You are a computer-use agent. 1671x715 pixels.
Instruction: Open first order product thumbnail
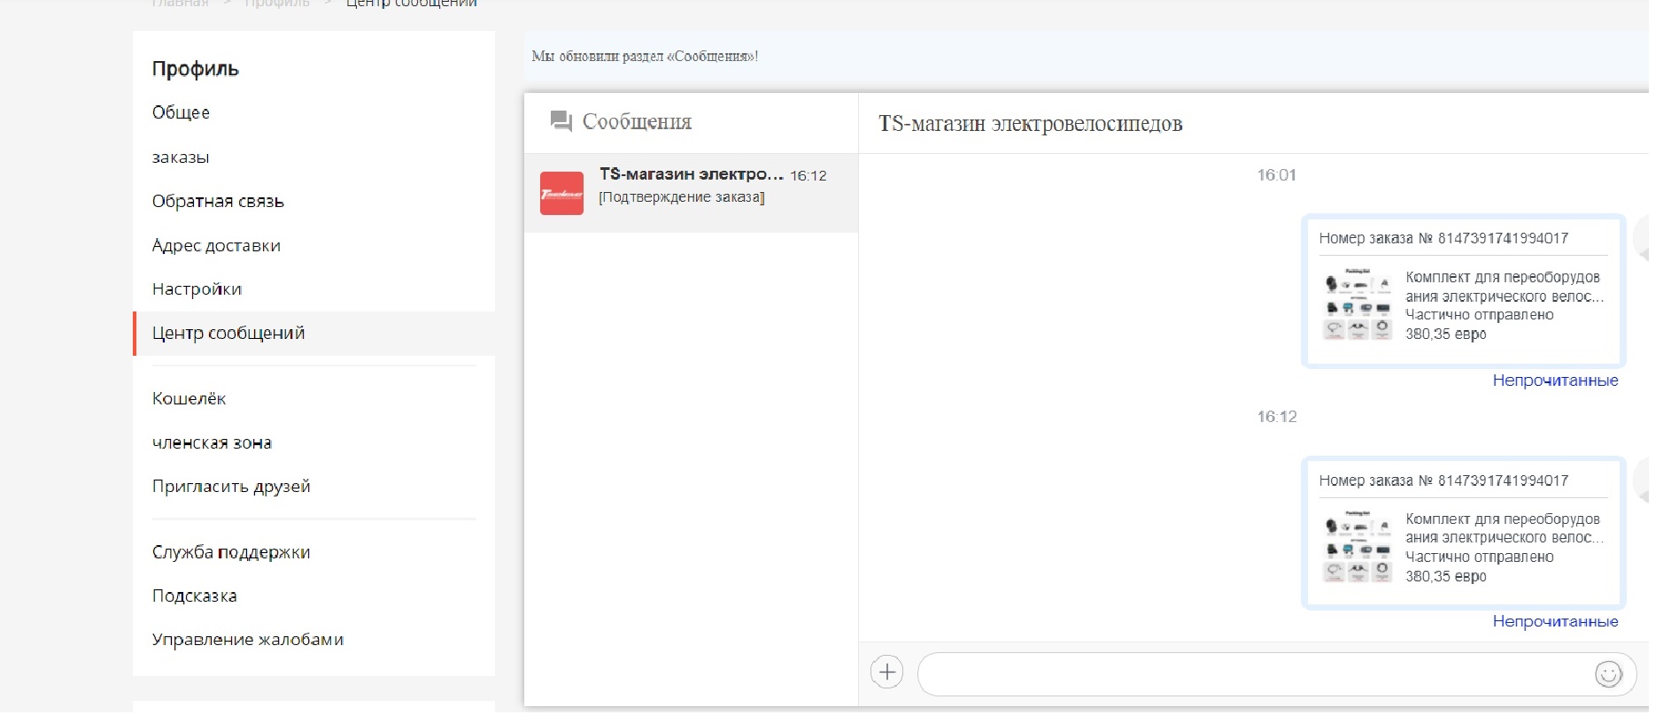click(1358, 304)
